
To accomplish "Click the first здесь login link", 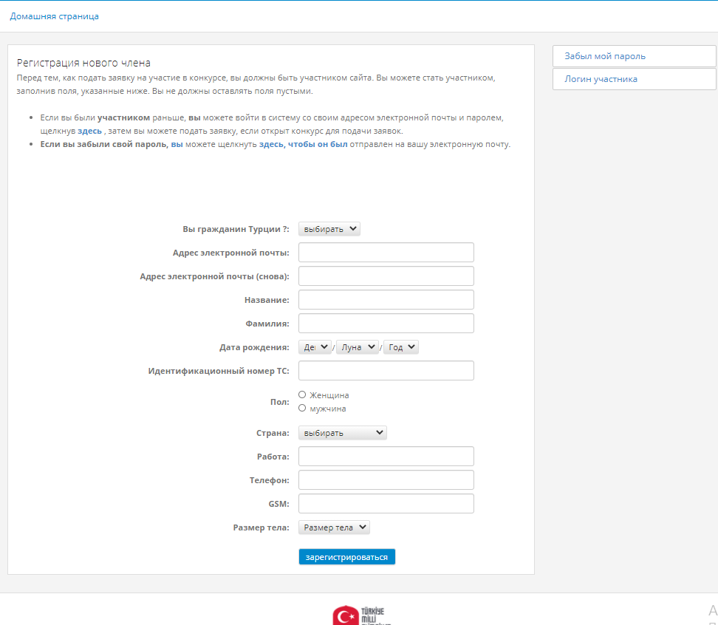I will tap(89, 131).
